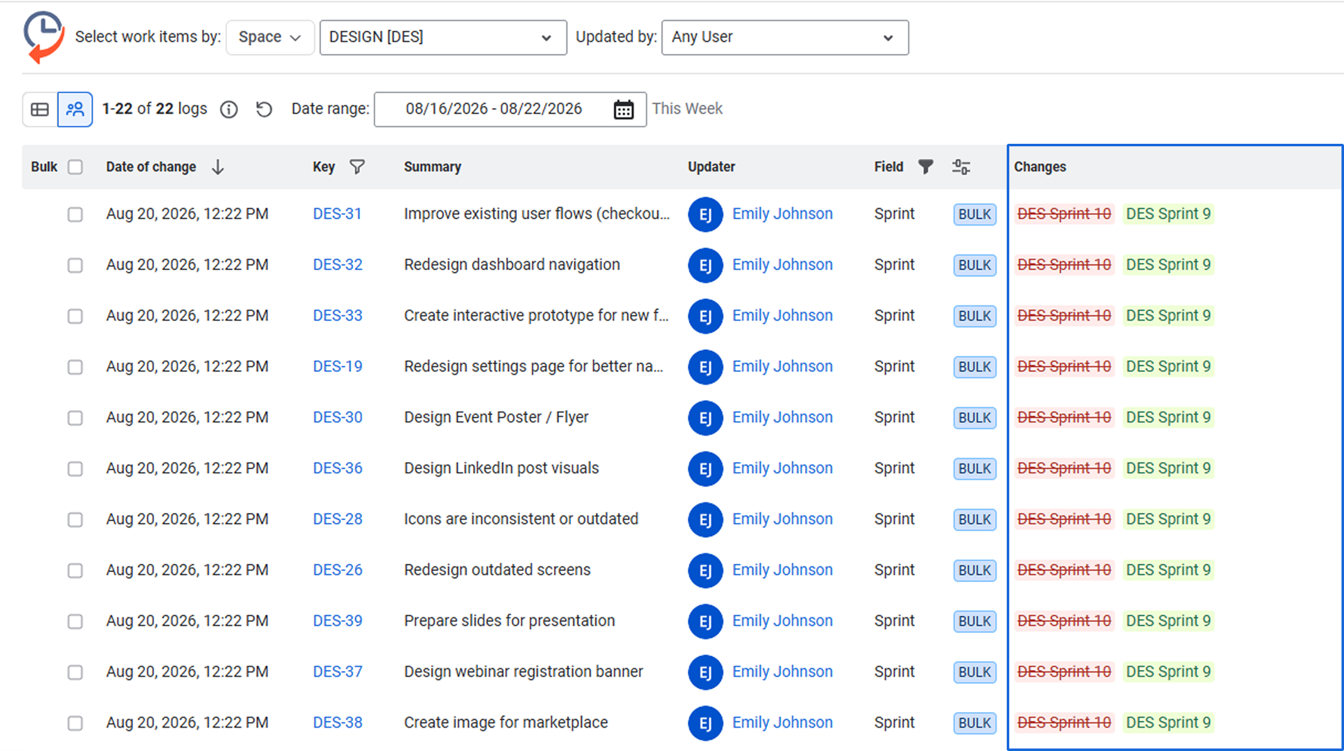The height and width of the screenshot is (751, 1344).
Task: Click the Summary column header
Action: pyautogui.click(x=433, y=167)
